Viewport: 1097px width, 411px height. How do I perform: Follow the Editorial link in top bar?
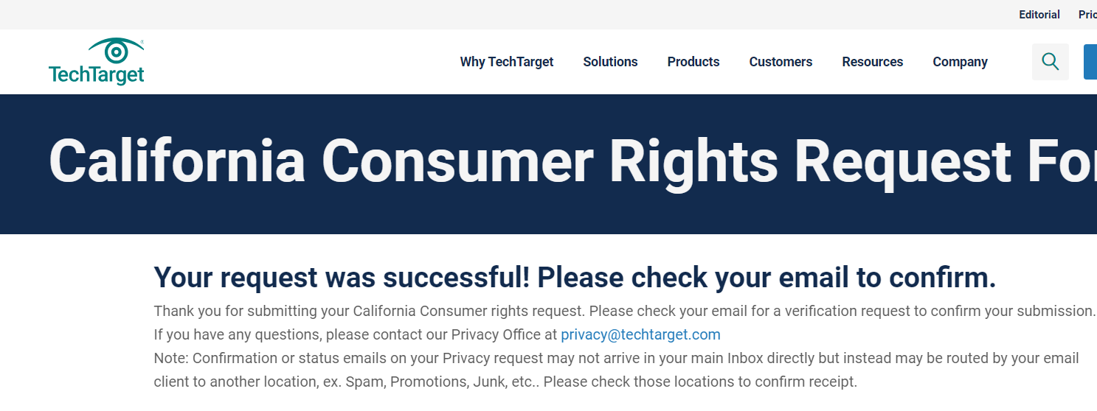coord(1039,15)
